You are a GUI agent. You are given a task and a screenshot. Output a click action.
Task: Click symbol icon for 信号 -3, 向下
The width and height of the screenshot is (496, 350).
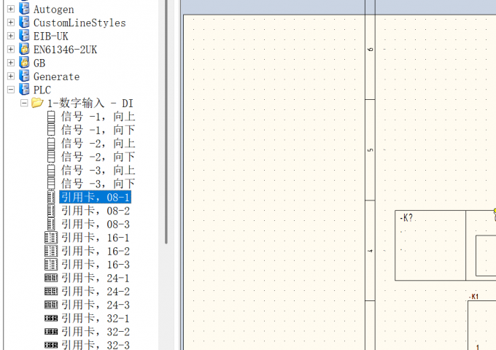click(x=51, y=183)
